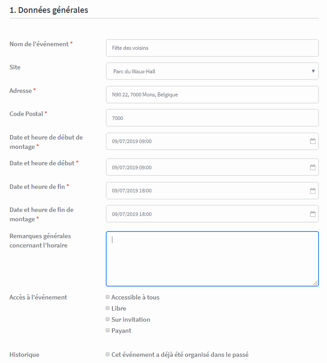Select the Payant checkbox
The height and width of the screenshot is (363, 327).
point(108,331)
